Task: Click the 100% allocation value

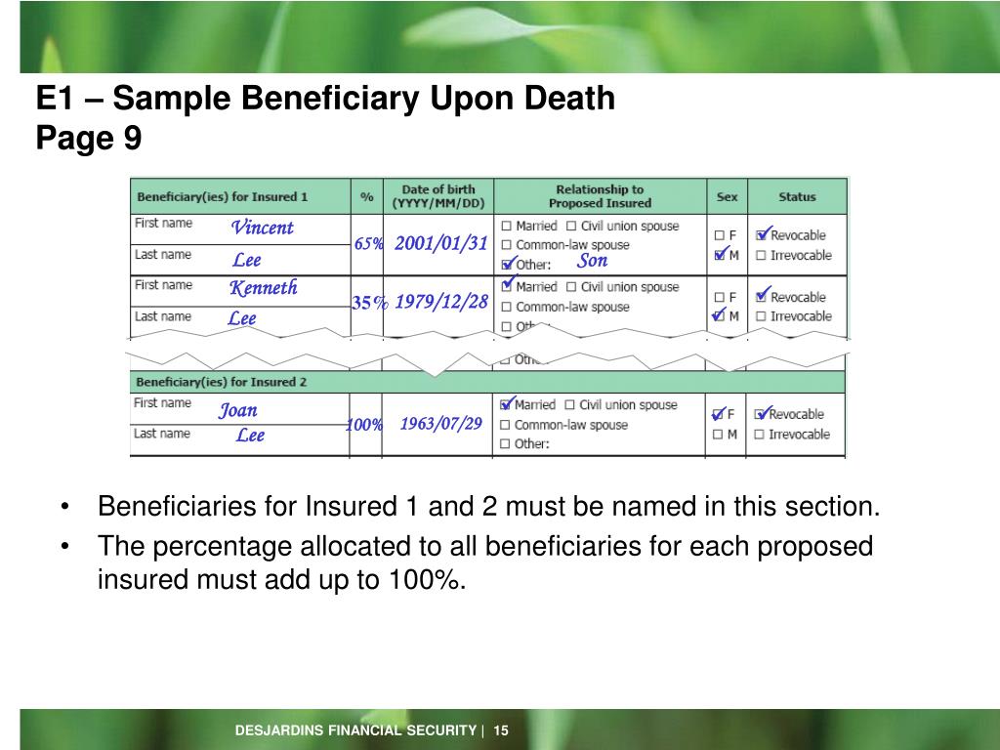Action: tap(364, 425)
